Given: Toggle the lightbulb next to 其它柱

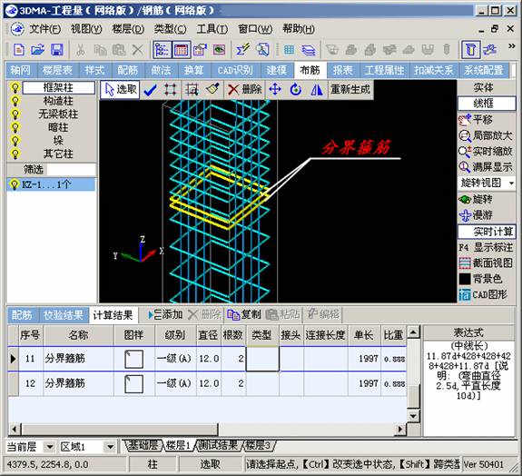Looking at the screenshot, I should pos(15,154).
